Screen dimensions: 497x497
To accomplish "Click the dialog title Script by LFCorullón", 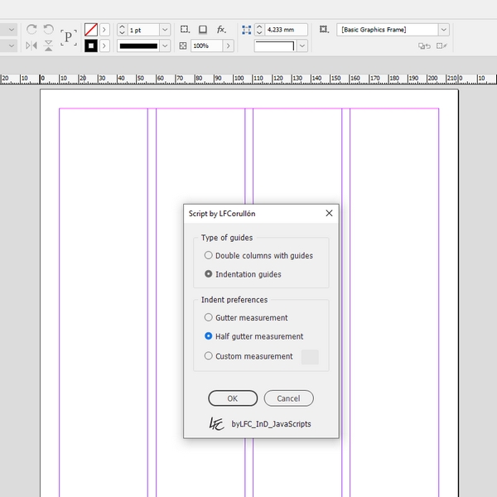I will [x=222, y=214].
